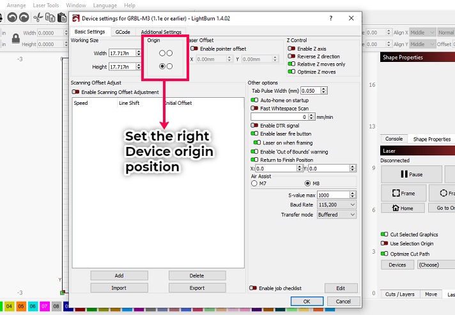
Task: Select the M7 air assist radio button
Action: [254, 183]
